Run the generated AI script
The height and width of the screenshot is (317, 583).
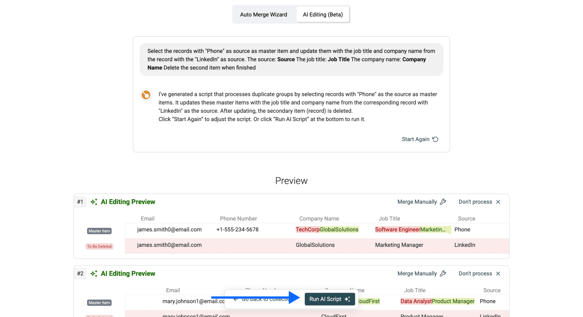pyautogui.click(x=330, y=299)
